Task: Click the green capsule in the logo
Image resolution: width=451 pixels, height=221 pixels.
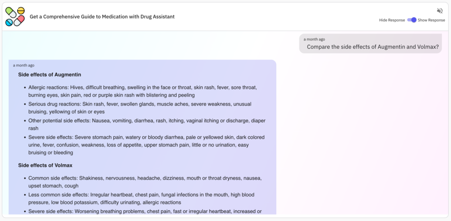Action: click(11, 13)
